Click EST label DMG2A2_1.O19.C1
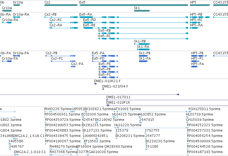 click(x=30, y=152)
